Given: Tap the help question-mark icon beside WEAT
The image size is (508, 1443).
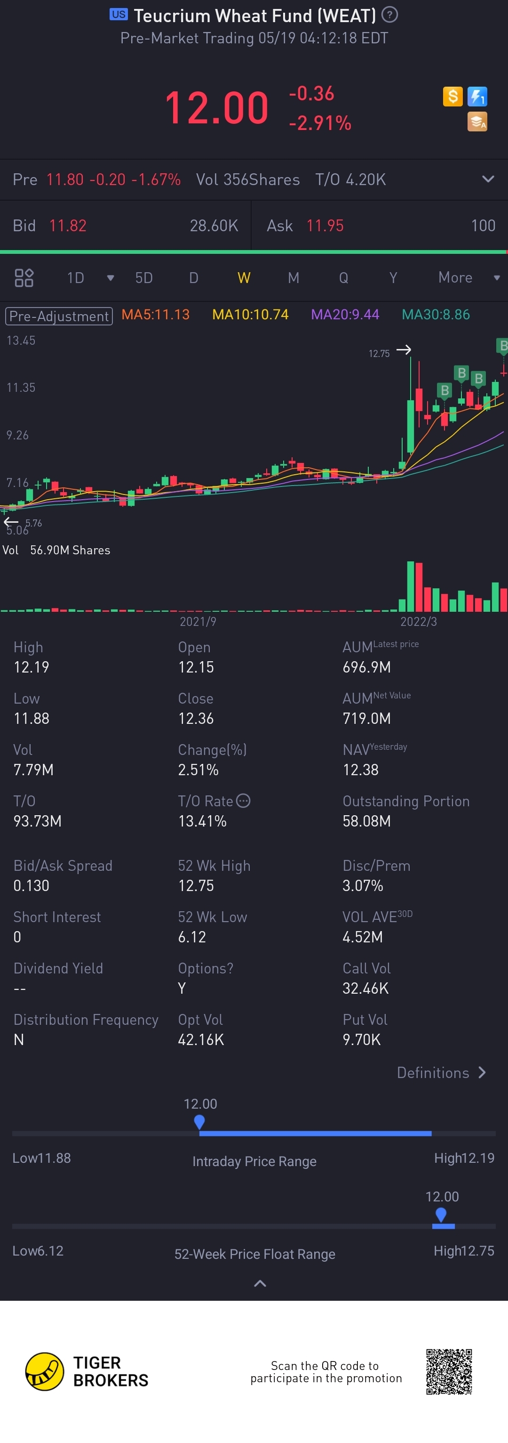Looking at the screenshot, I should tap(389, 15).
